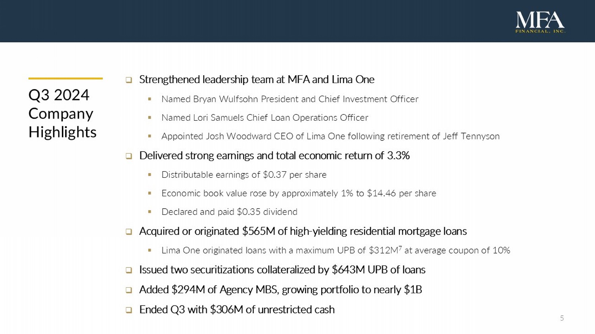
Task: Click small bullet before "Named Lori Samuels"
Action: pyautogui.click(x=150, y=118)
